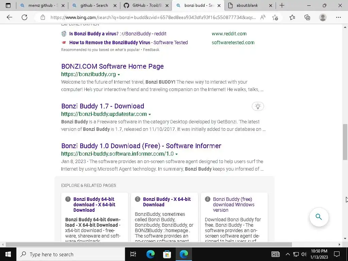348x261 pixels.
Task: Open Bonzi Buddy 1.7 - Download result
Action: point(103,106)
